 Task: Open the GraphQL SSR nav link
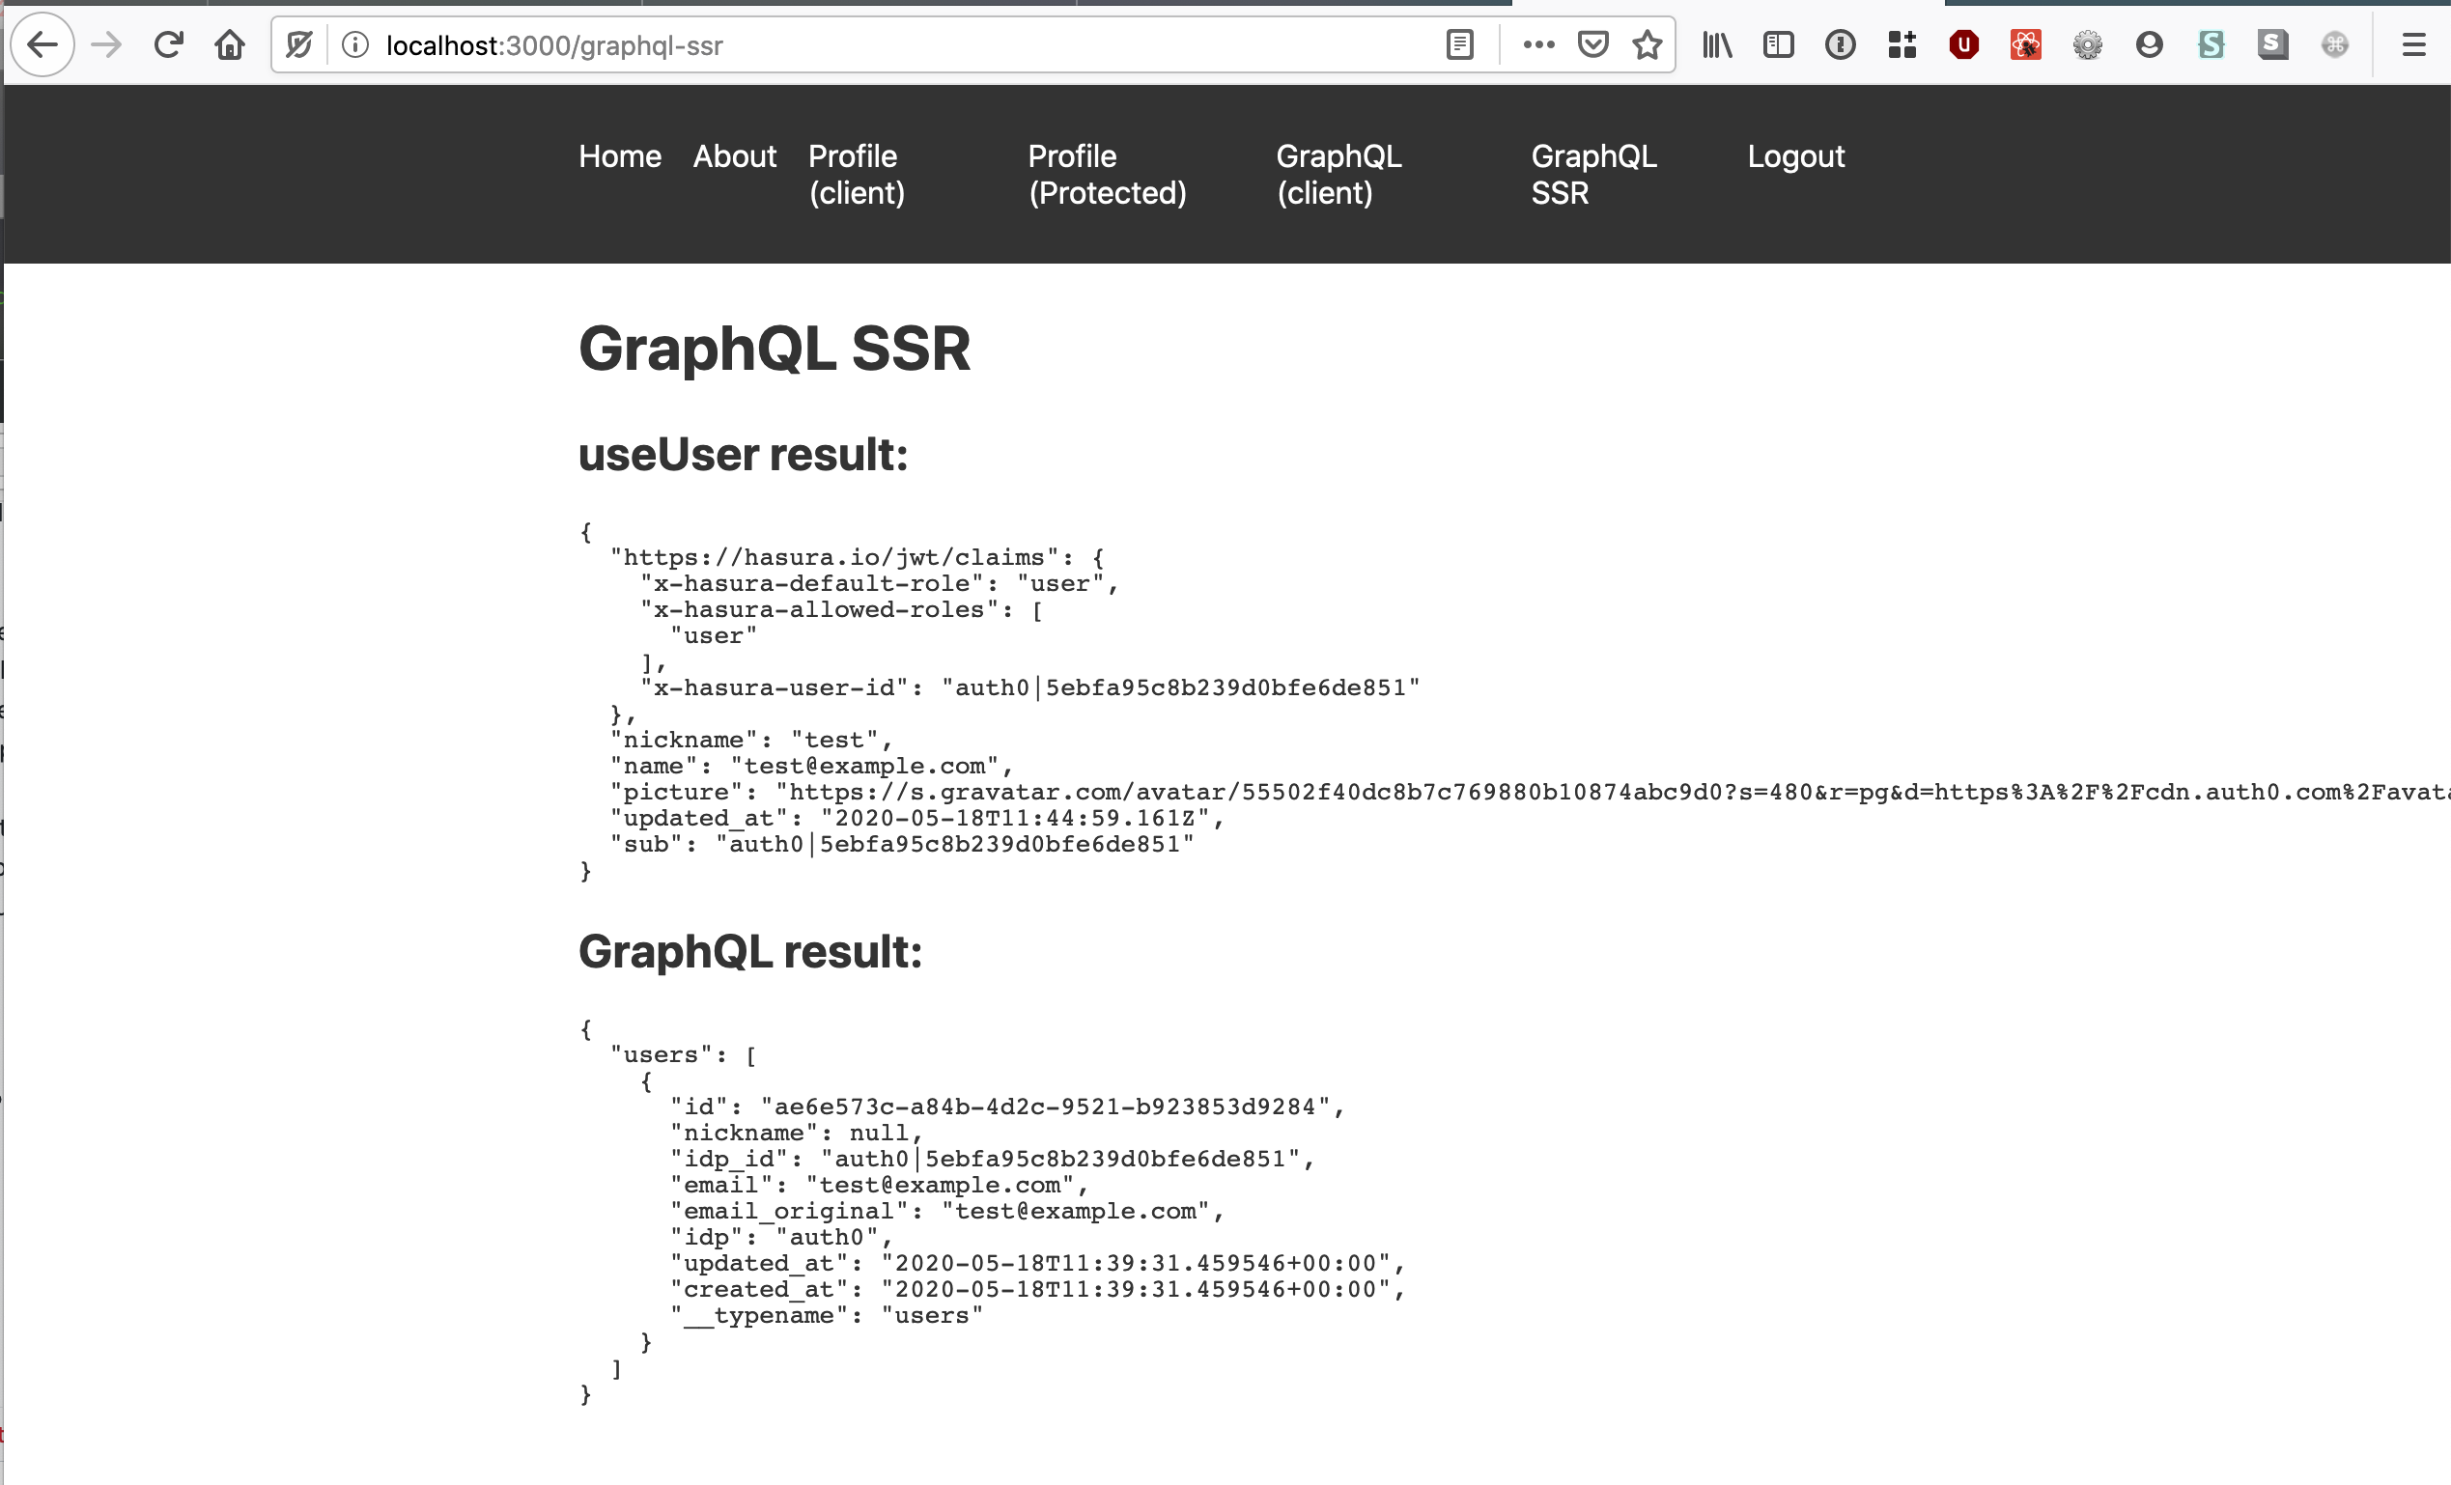1593,174
